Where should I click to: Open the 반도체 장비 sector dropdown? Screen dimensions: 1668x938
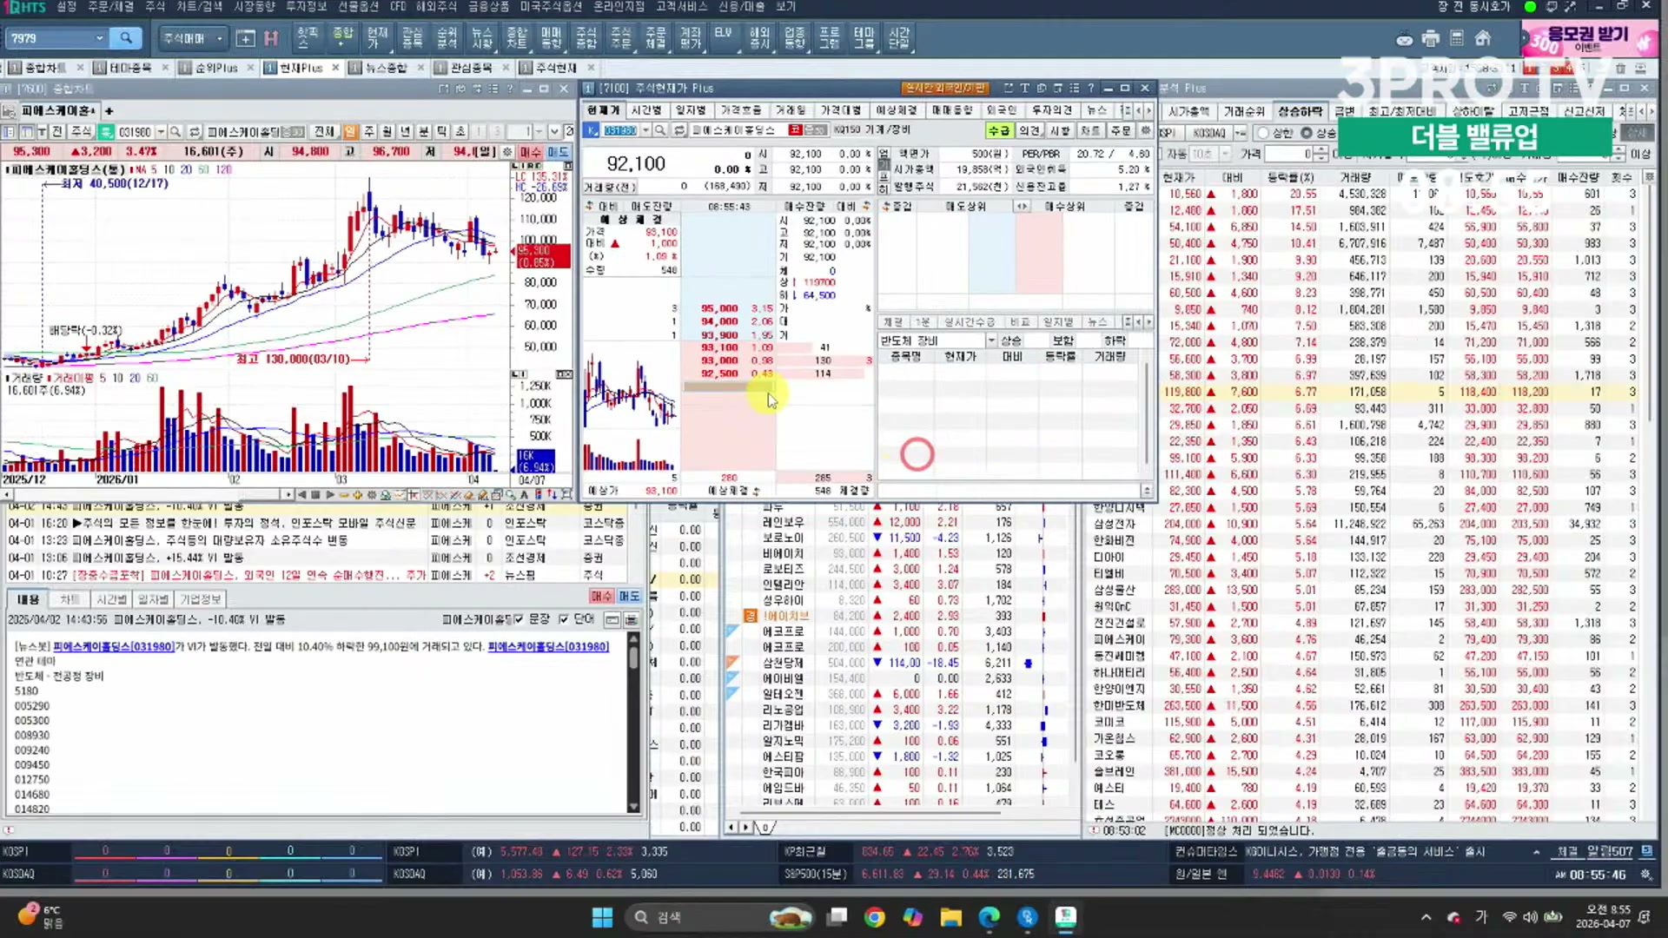click(990, 340)
